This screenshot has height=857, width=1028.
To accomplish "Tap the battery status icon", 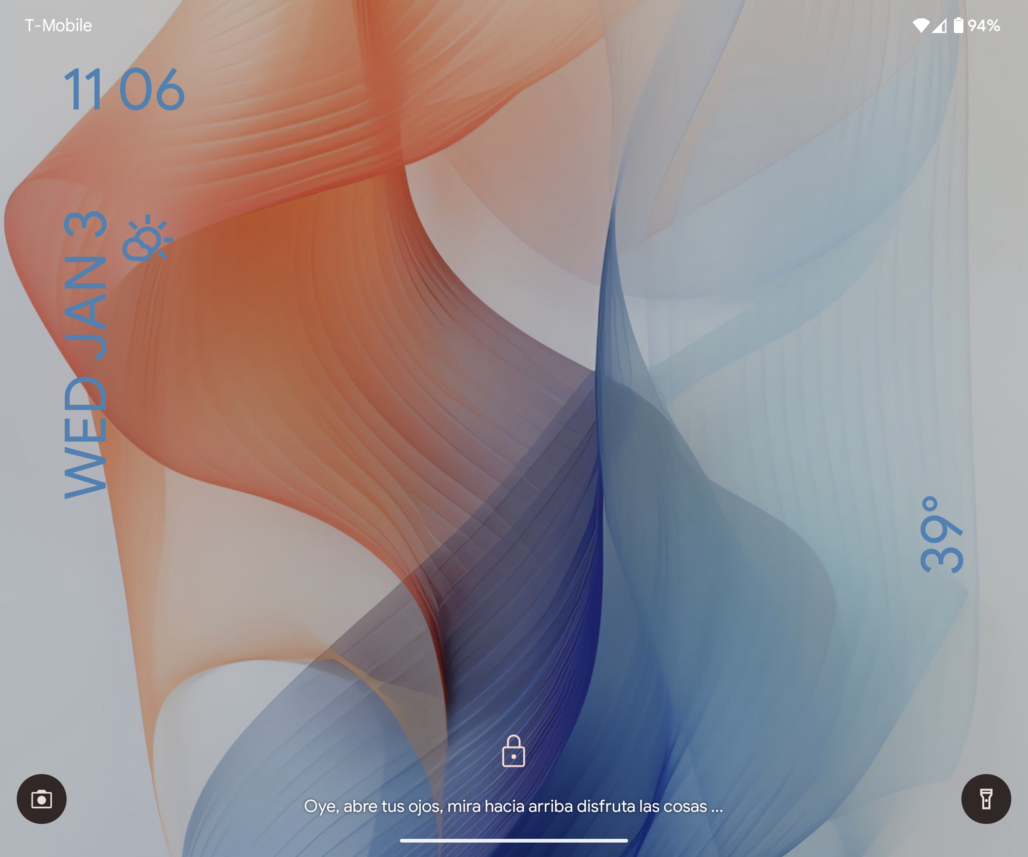I will click(x=958, y=26).
